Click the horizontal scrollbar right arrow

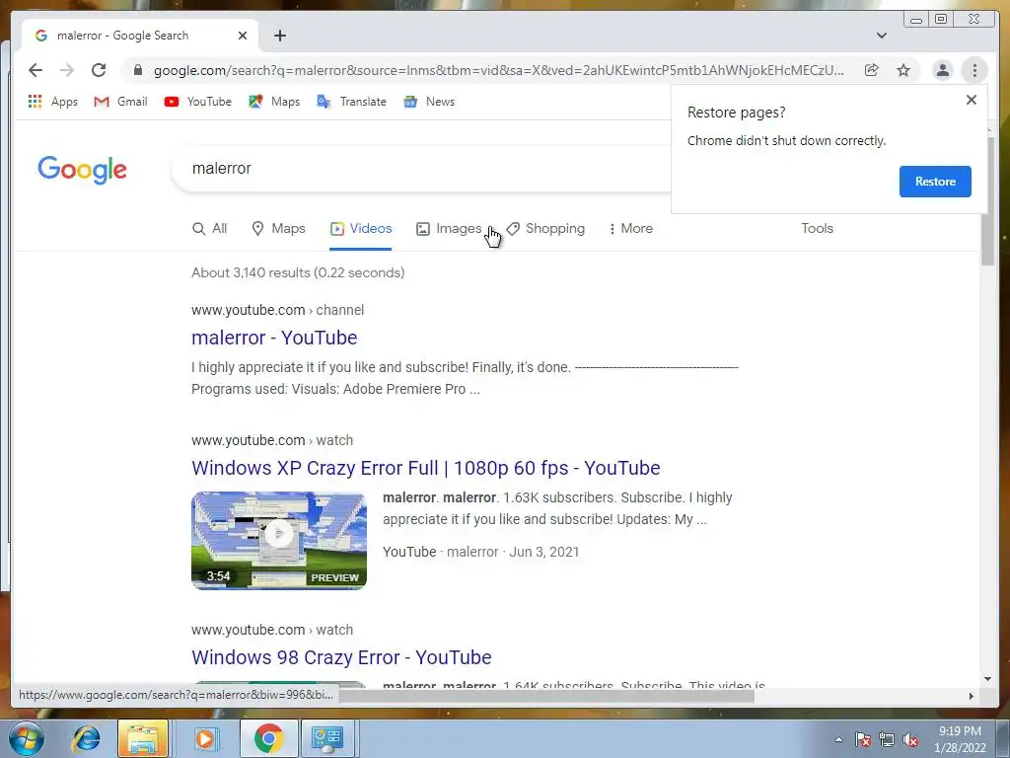click(972, 696)
